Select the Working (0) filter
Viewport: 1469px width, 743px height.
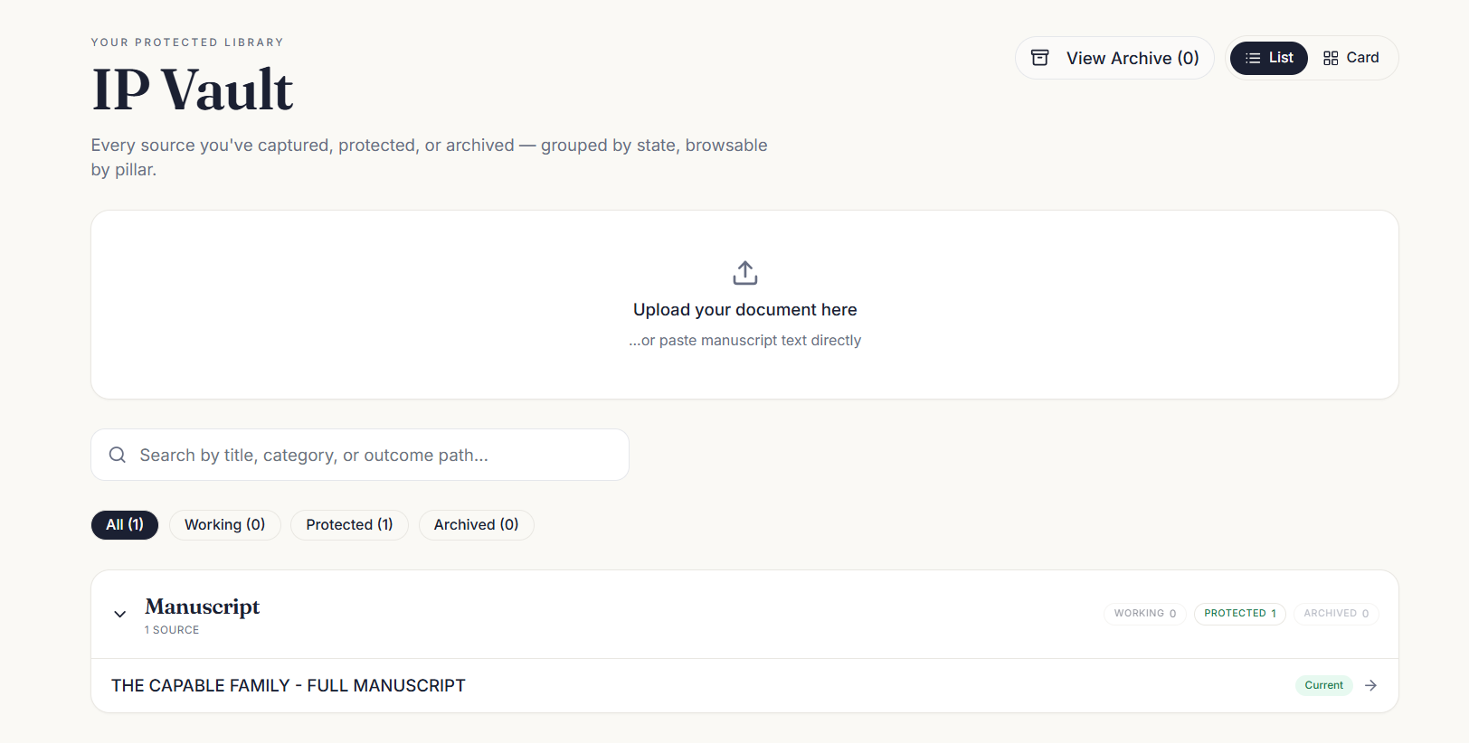(x=225, y=525)
